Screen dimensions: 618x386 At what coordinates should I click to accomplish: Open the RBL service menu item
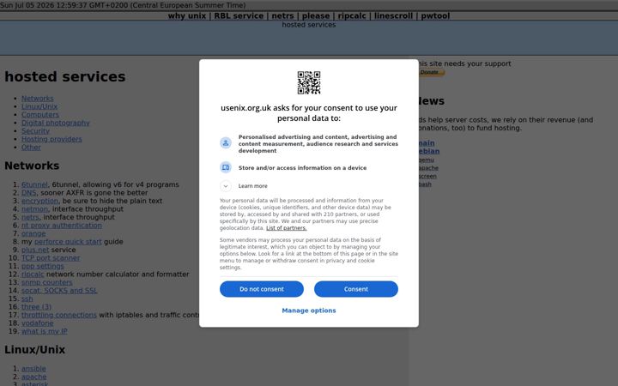tap(239, 15)
